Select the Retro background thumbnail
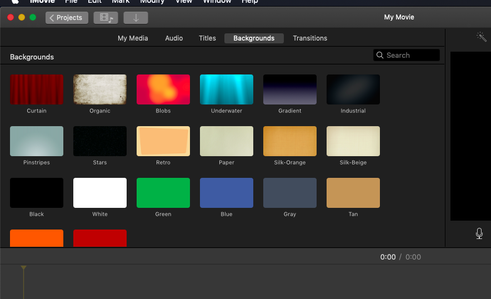The image size is (491, 299). coord(163,141)
